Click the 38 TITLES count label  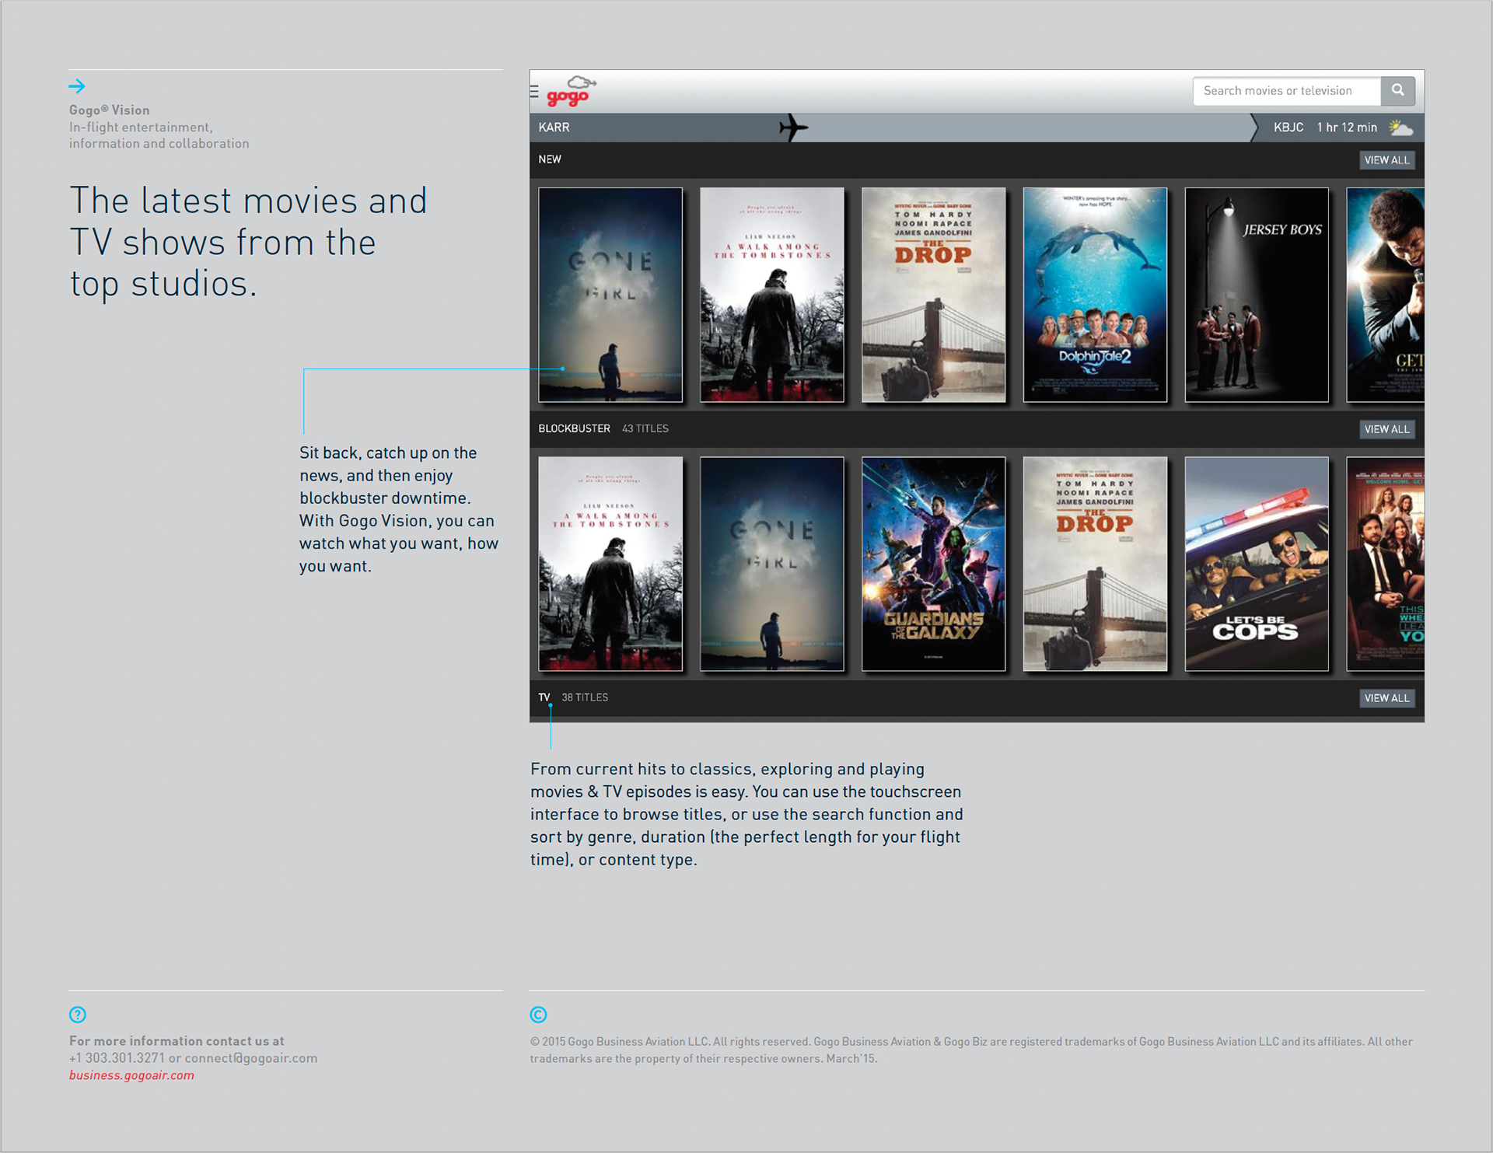[585, 697]
